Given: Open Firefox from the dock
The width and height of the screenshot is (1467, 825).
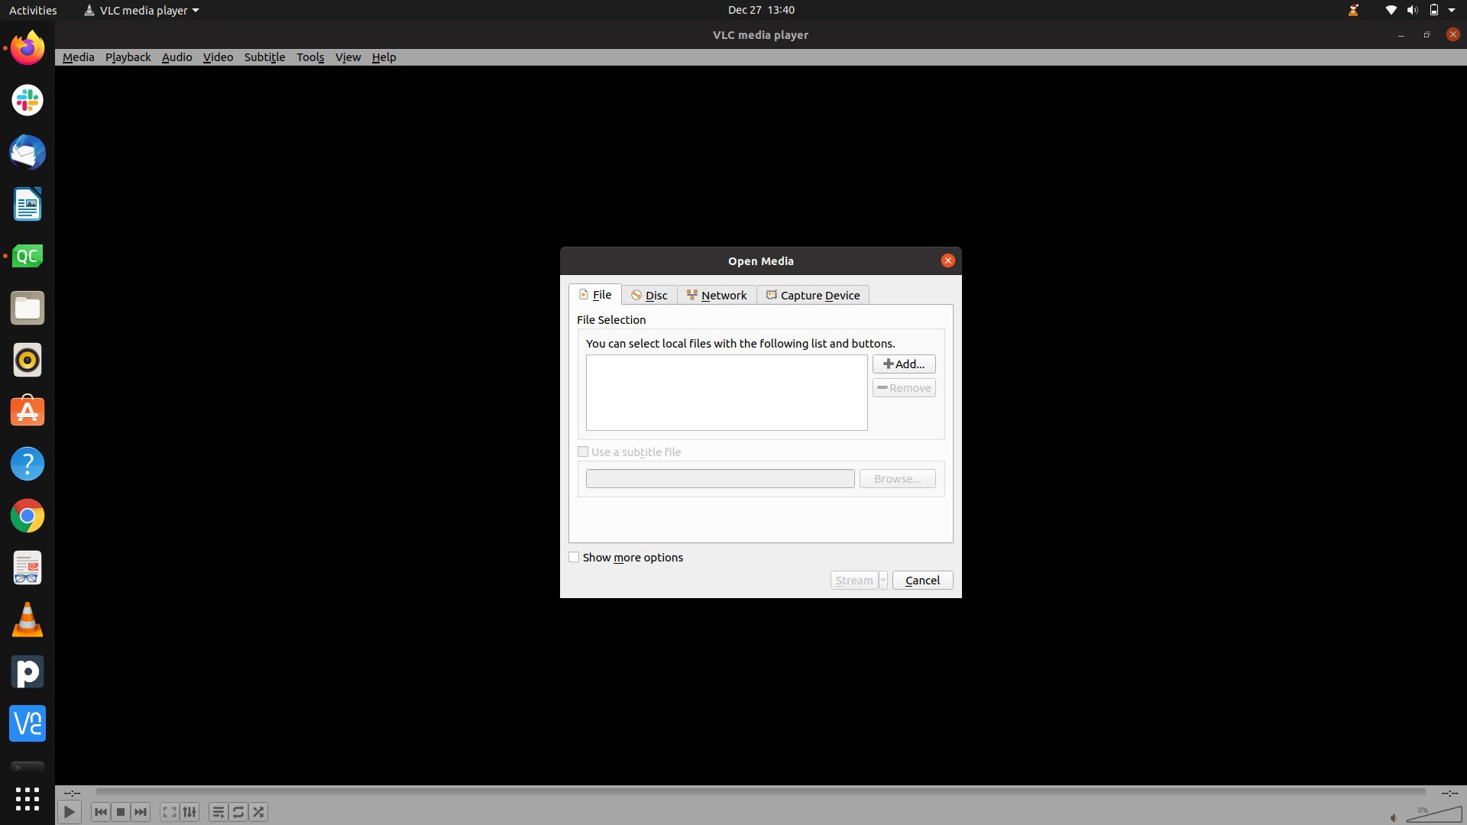Looking at the screenshot, I should click(28, 48).
